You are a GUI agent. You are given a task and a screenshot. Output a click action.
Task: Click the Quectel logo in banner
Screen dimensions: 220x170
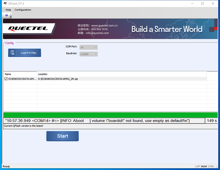pyautogui.click(x=28, y=29)
